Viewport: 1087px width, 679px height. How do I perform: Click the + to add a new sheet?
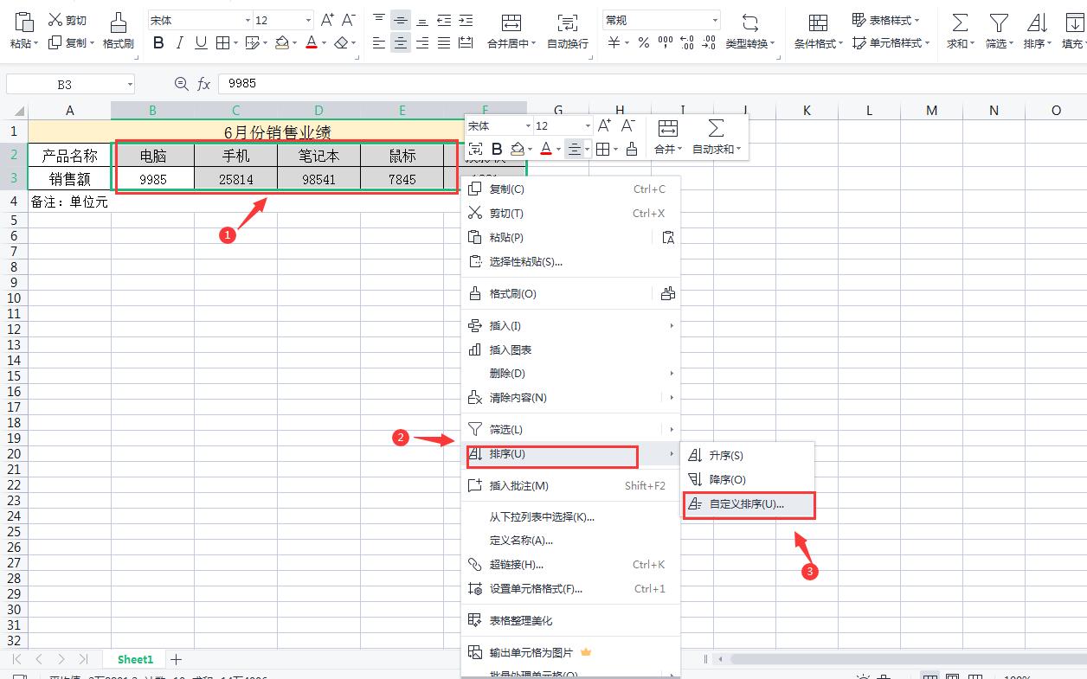click(176, 659)
